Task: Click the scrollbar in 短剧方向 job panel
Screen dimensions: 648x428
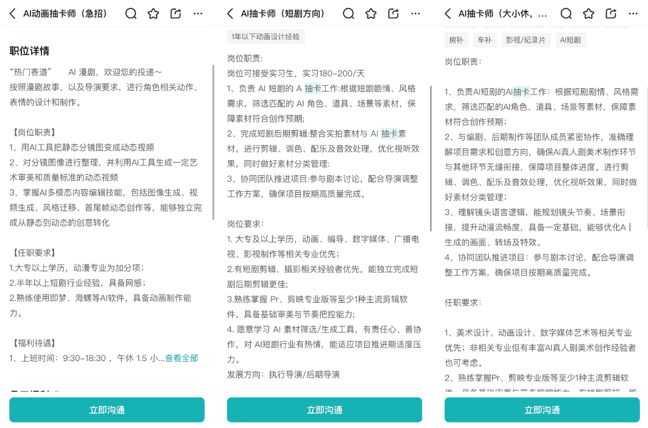Action: (431, 158)
